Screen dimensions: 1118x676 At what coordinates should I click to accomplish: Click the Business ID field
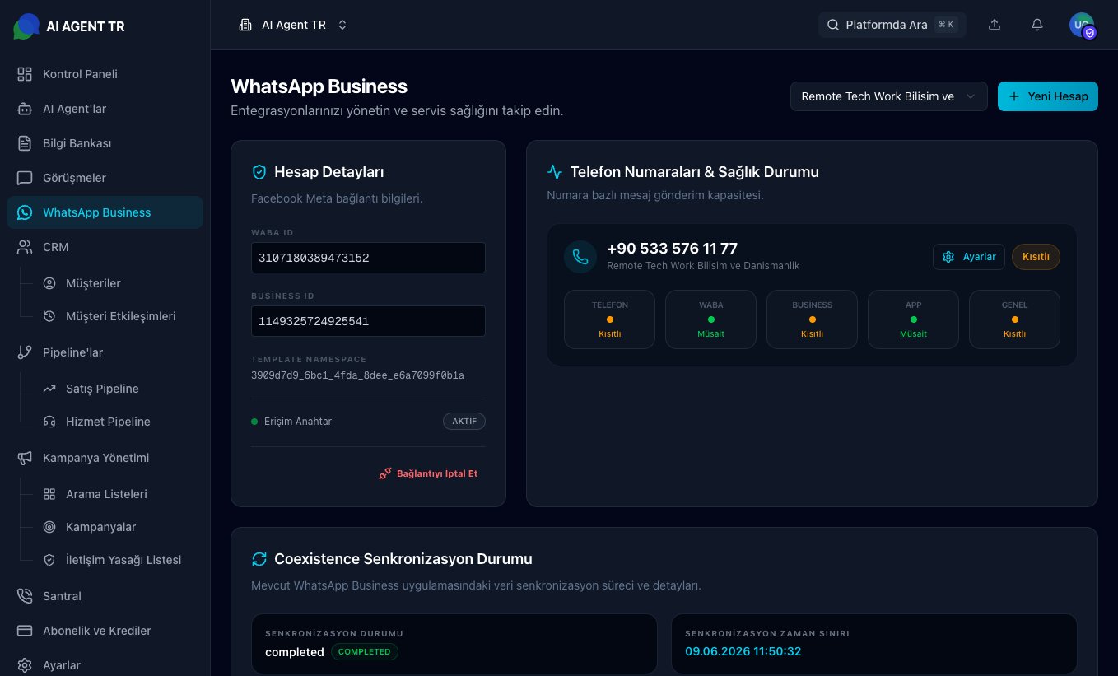368,322
